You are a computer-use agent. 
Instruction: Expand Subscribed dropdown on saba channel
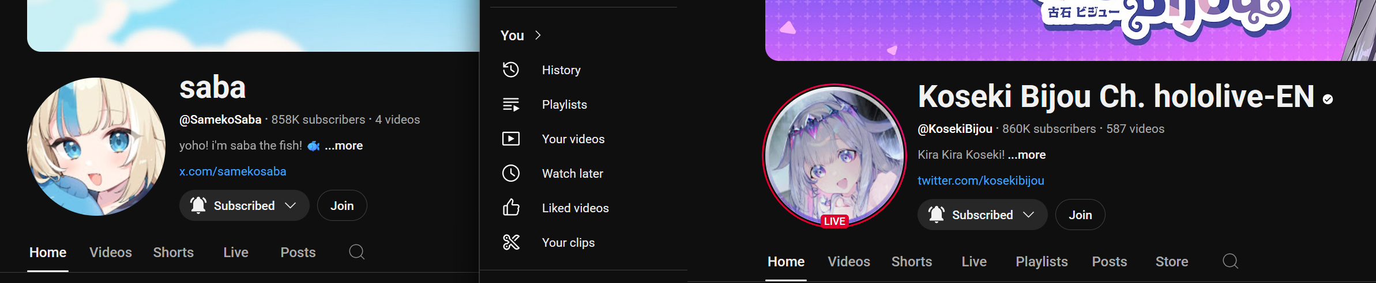click(291, 205)
